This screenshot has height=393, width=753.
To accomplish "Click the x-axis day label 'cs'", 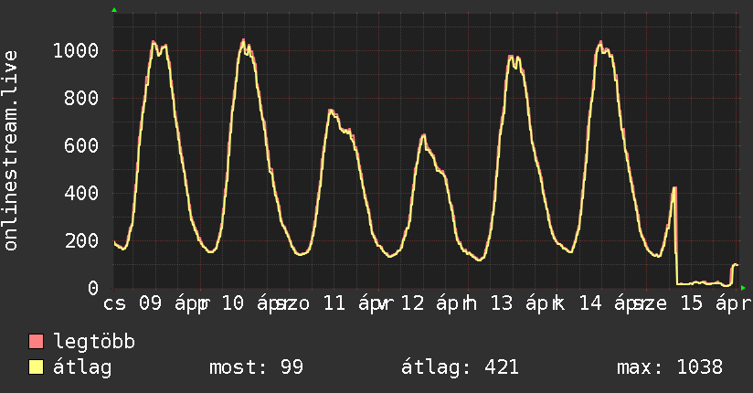I will point(115,303).
